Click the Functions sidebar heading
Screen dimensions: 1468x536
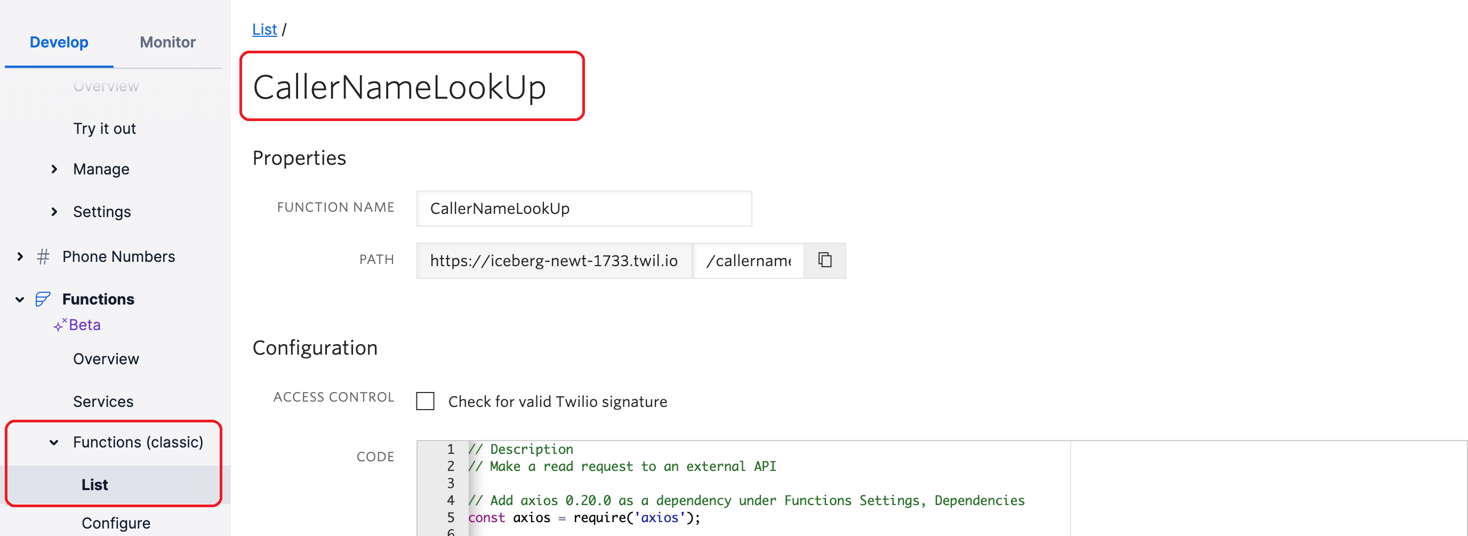tap(98, 299)
